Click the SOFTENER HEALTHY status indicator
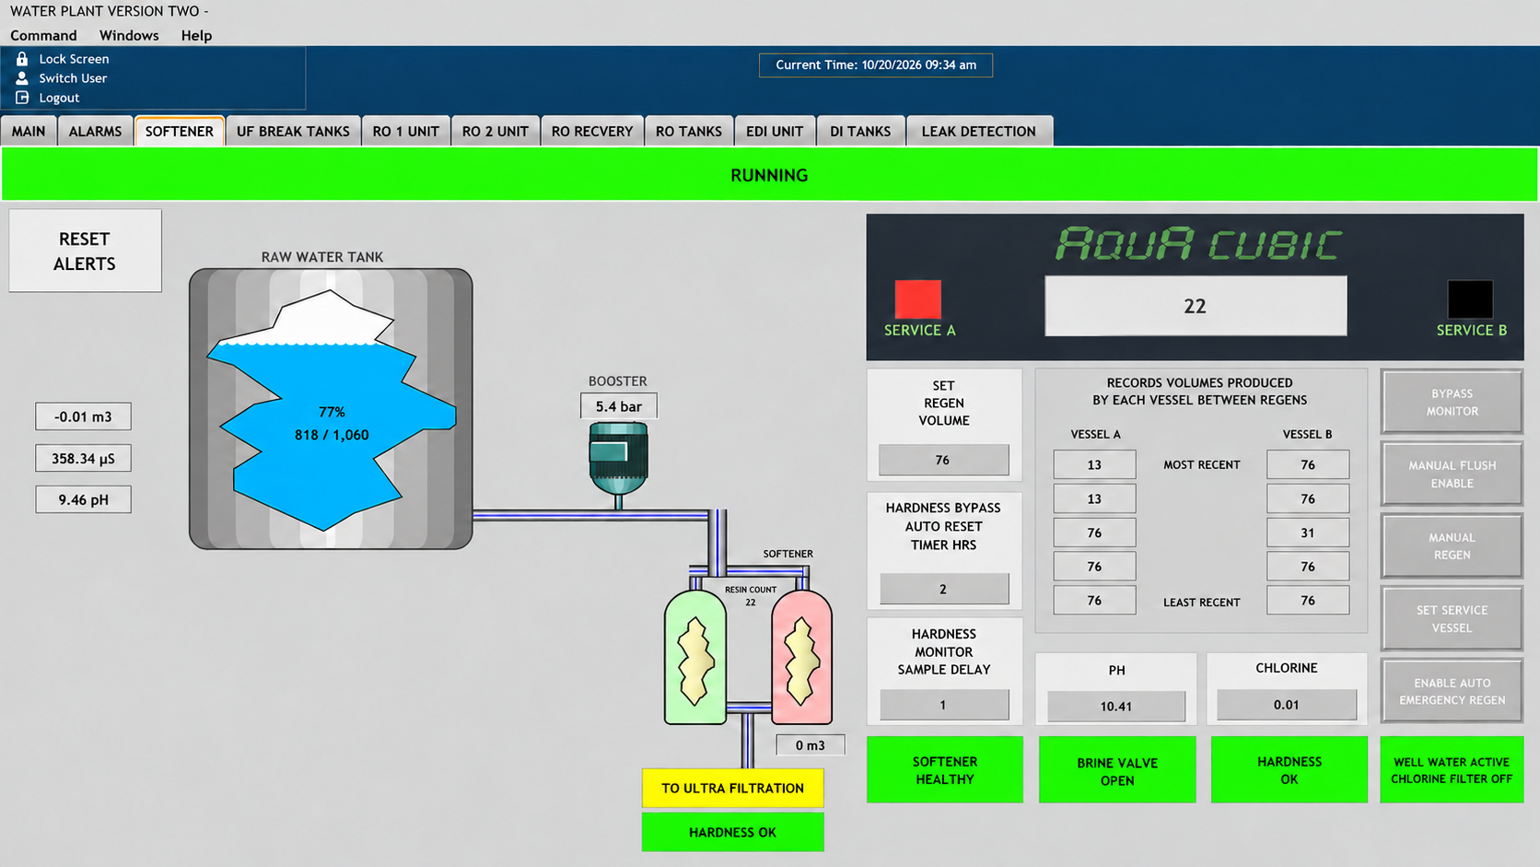The image size is (1540, 867). pyautogui.click(x=945, y=769)
